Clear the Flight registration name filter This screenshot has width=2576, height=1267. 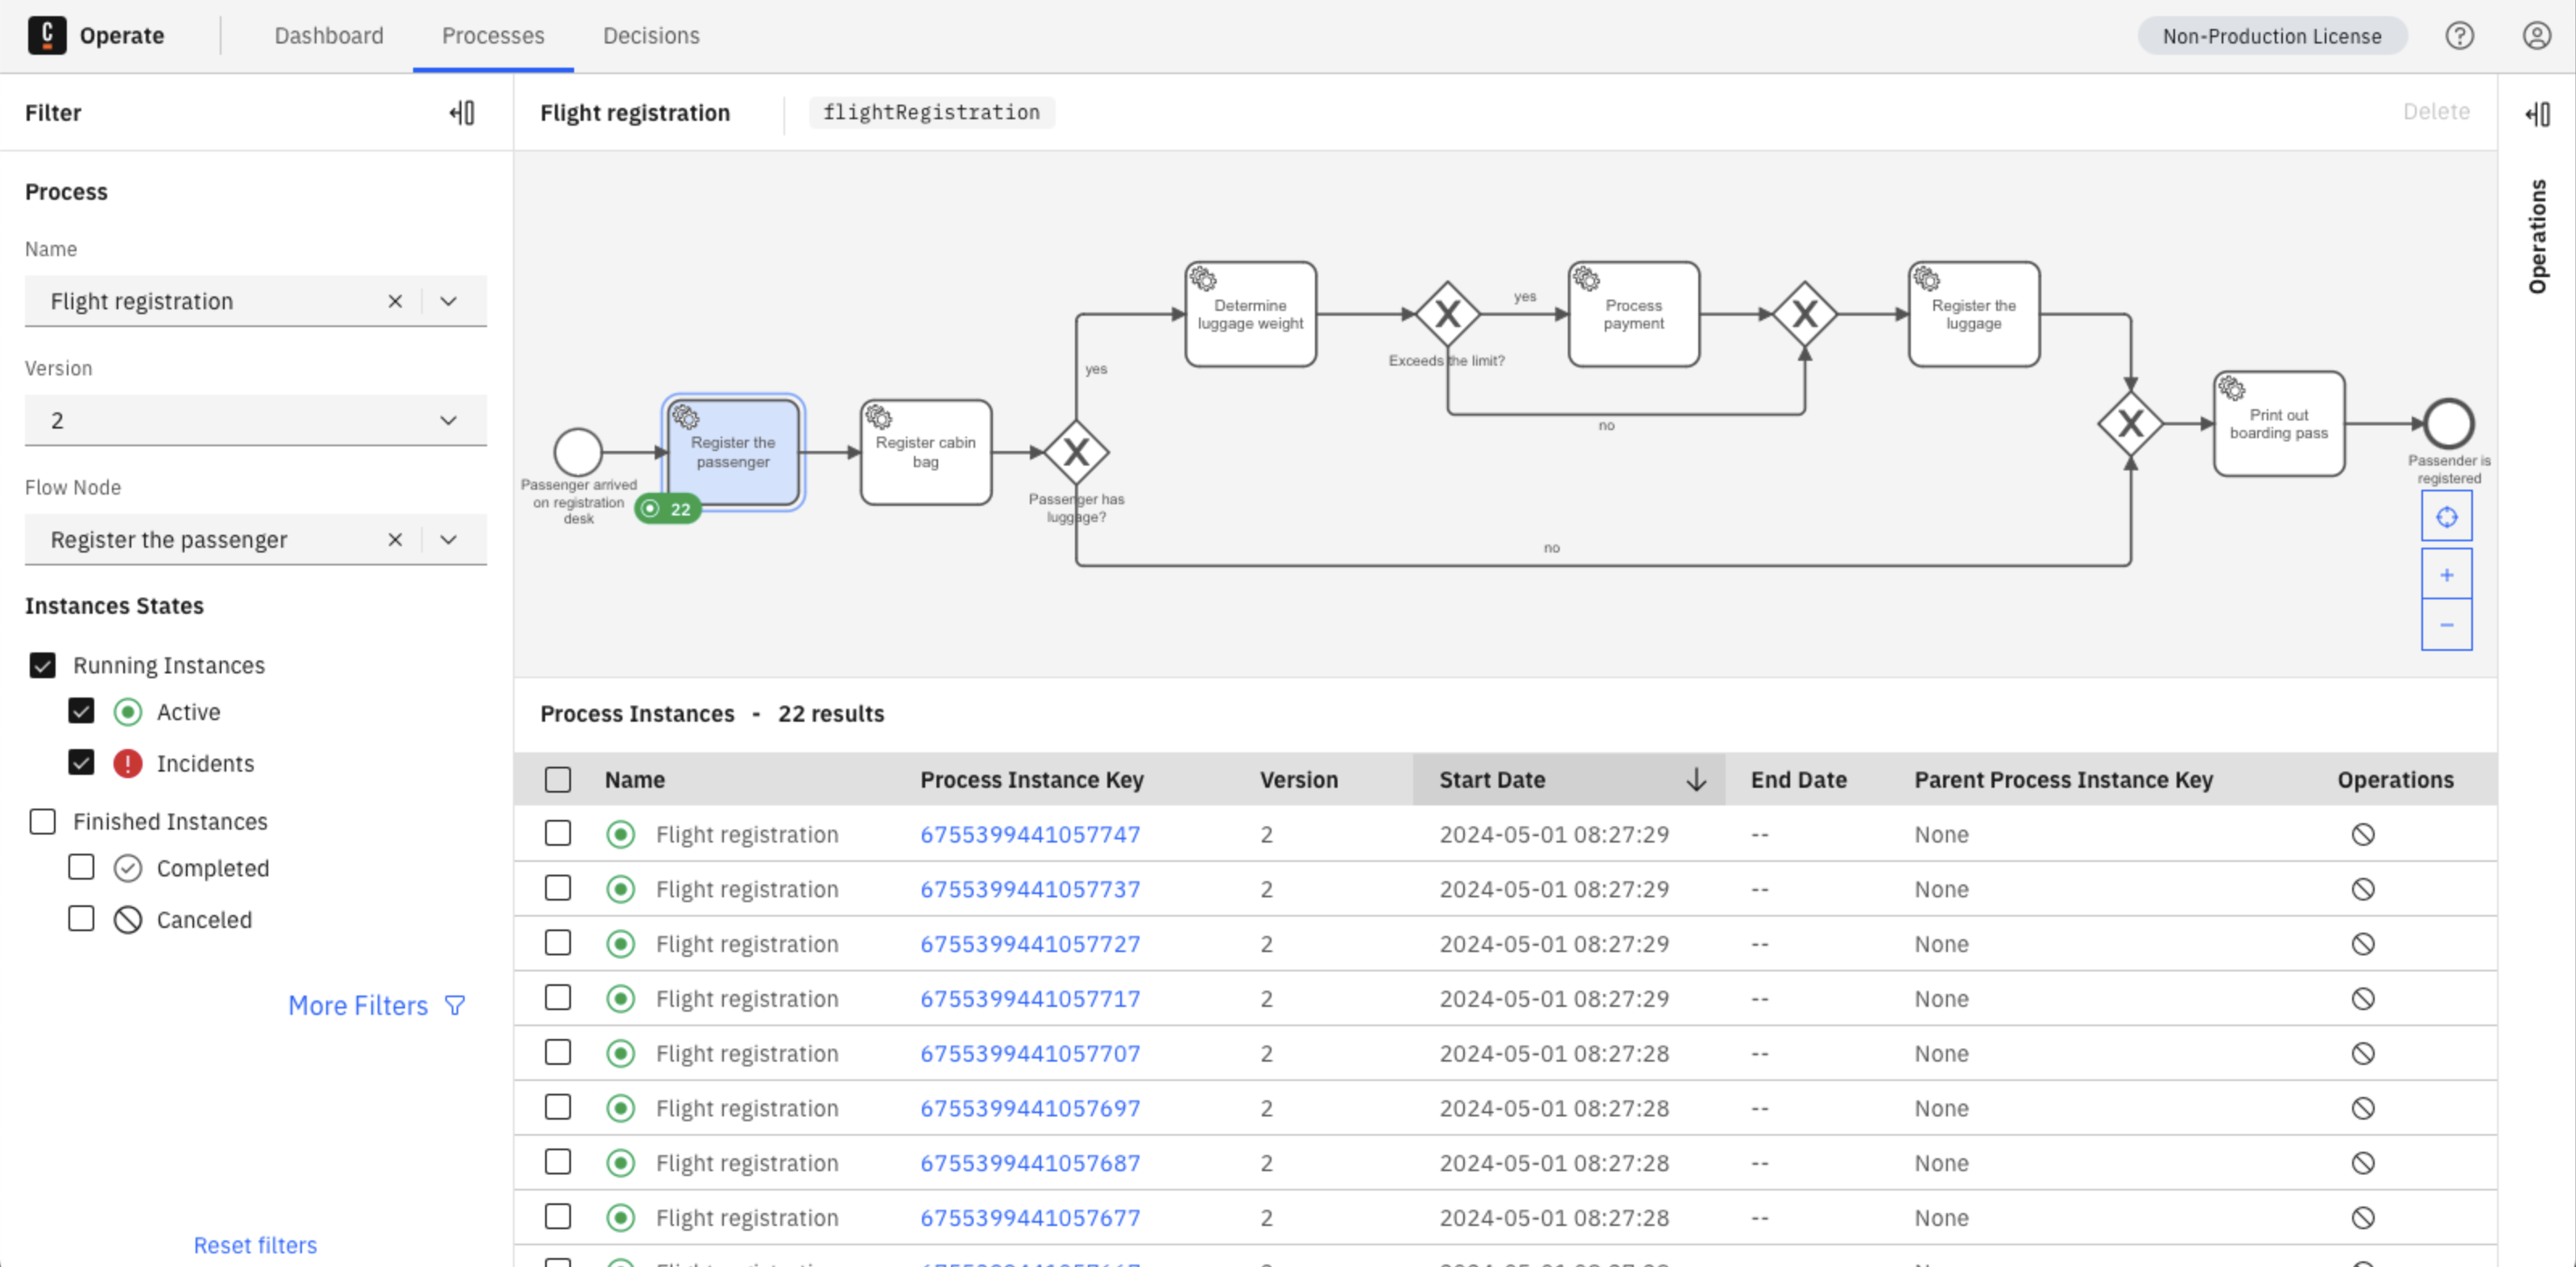click(395, 300)
